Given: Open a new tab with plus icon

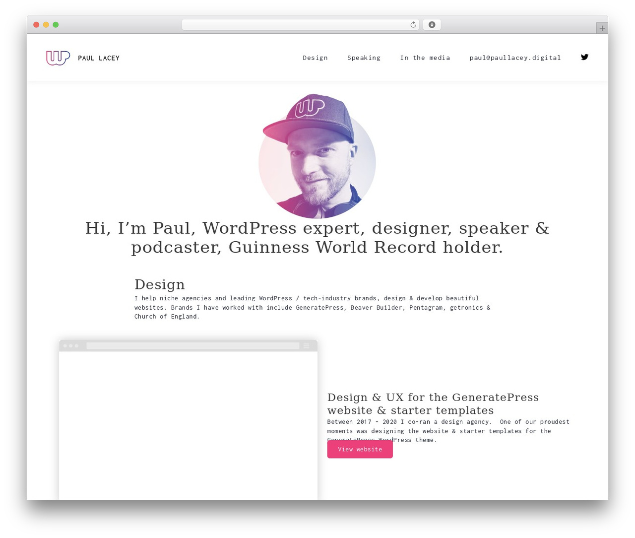Looking at the screenshot, I should [x=602, y=28].
